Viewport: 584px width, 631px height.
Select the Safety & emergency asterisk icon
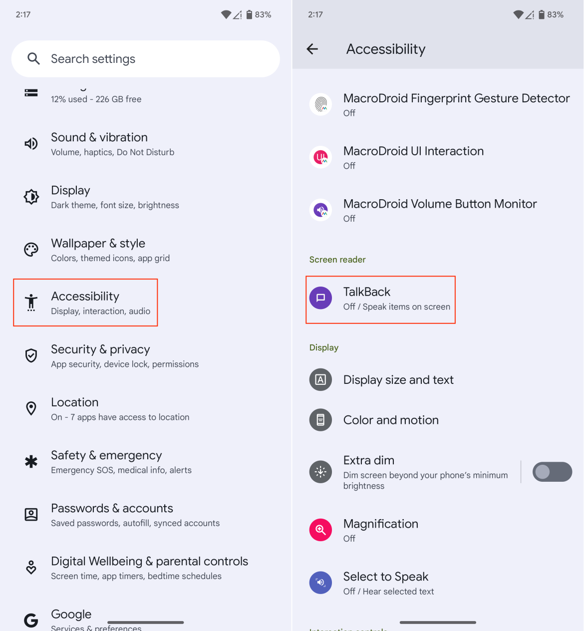31,461
